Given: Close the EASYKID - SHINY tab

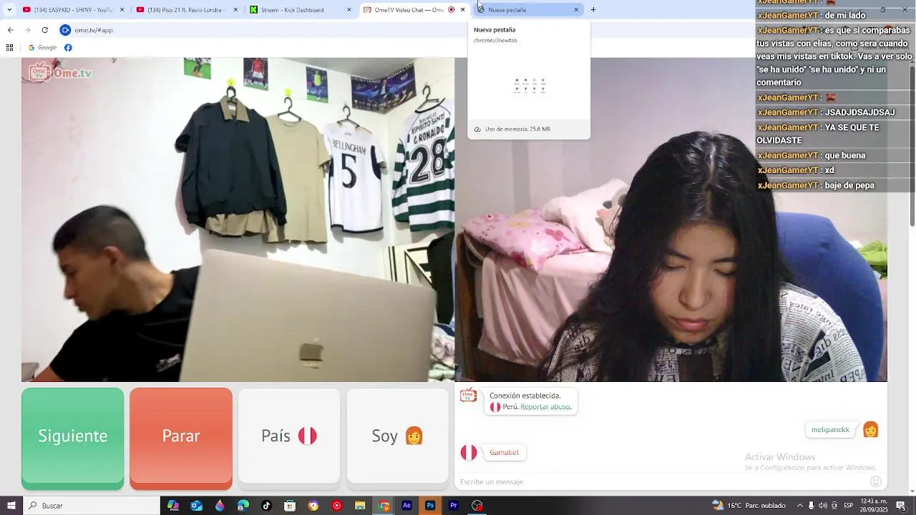Looking at the screenshot, I should 122,10.
